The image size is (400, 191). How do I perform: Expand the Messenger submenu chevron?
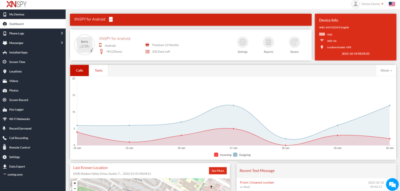coord(62,43)
